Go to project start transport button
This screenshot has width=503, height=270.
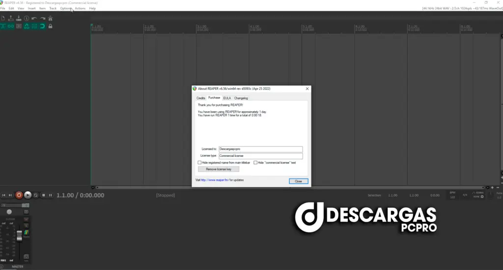[3, 195]
